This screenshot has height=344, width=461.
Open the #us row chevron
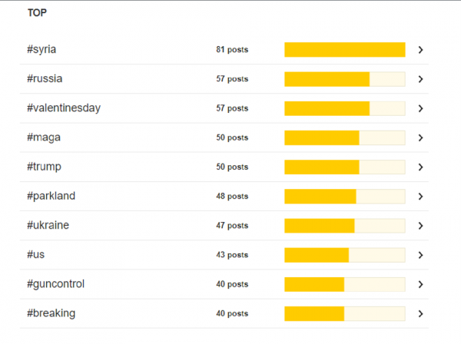click(x=421, y=255)
